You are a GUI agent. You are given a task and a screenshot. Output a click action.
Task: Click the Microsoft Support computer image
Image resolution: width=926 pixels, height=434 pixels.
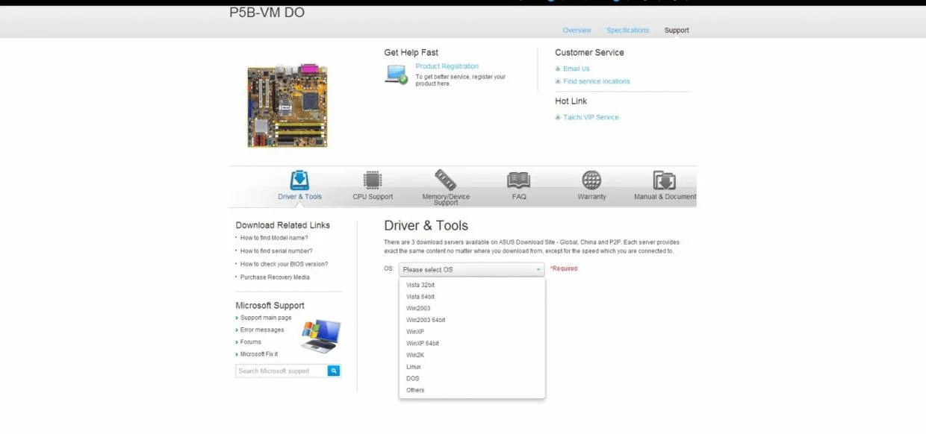coord(321,336)
